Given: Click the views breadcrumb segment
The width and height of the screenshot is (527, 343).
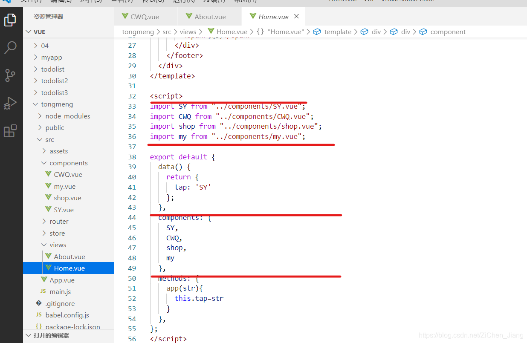Looking at the screenshot, I should (188, 32).
